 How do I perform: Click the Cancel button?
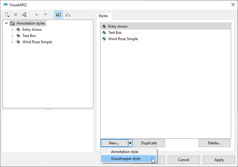pyautogui.click(x=184, y=160)
